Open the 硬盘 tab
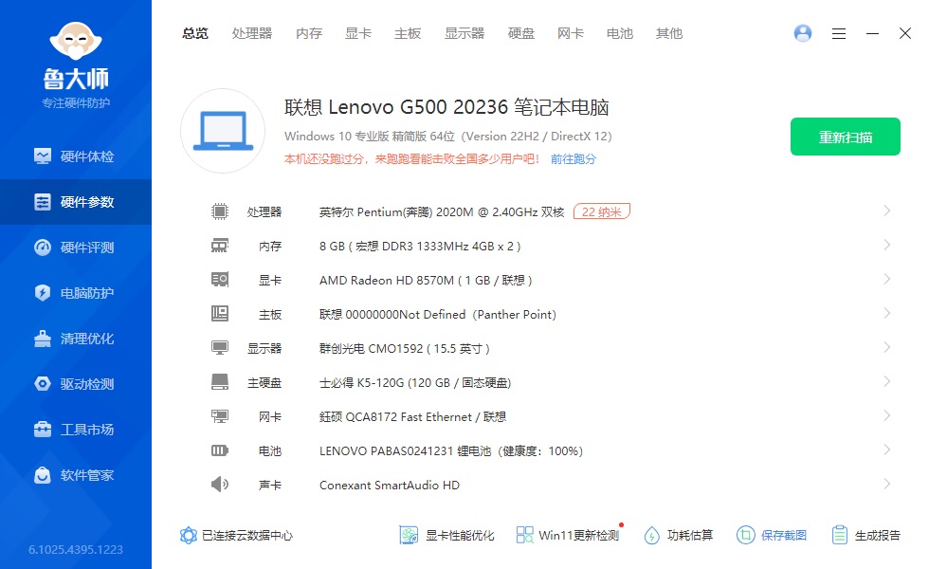The image size is (929, 569). pyautogui.click(x=520, y=33)
